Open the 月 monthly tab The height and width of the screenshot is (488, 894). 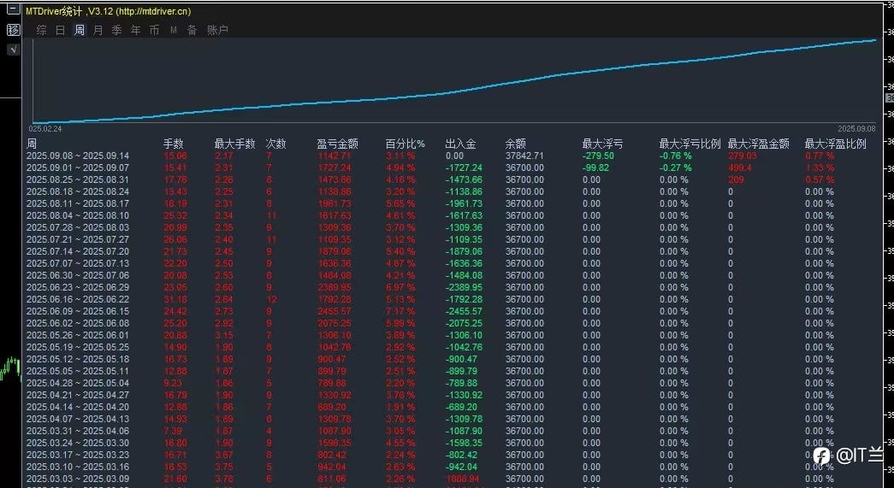click(x=98, y=30)
